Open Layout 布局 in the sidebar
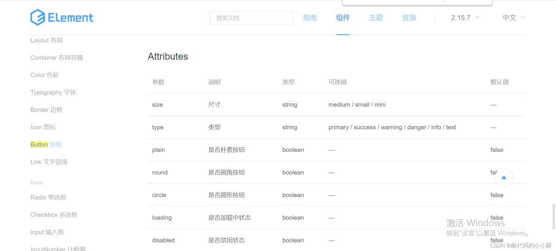The image size is (556, 251). [x=46, y=40]
